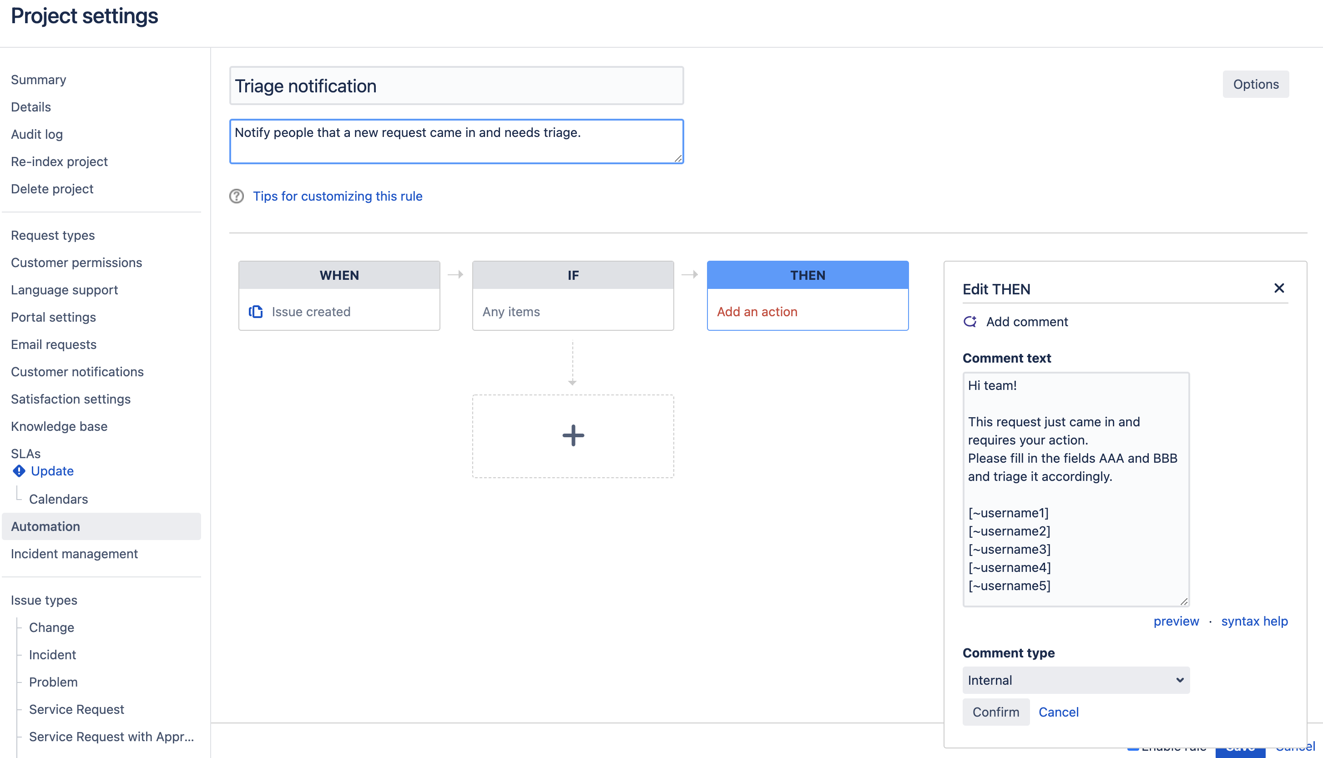Viewport: 1323px width, 758px height.
Task: Open Service Request issue type
Action: tap(76, 709)
